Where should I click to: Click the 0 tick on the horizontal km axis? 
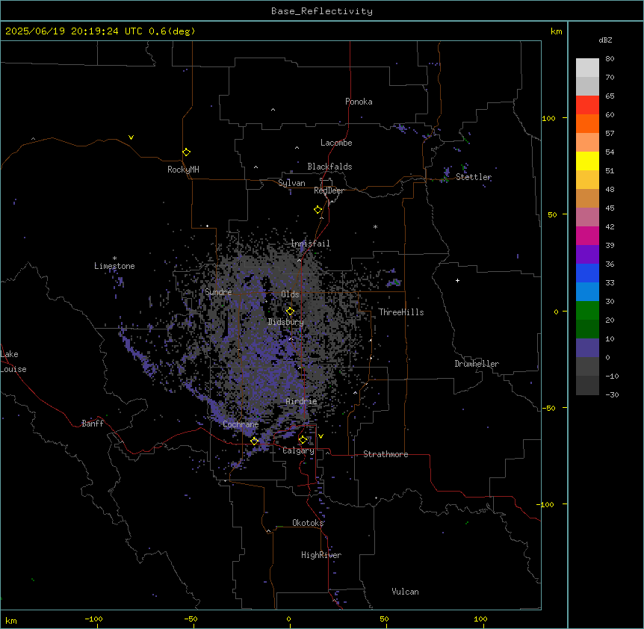coord(288,619)
